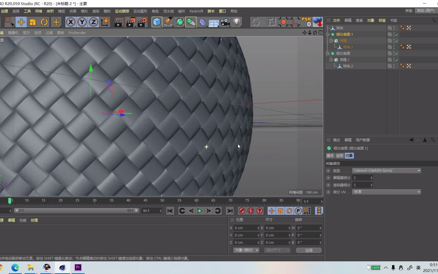Select the Move tool

pyautogui.click(x=21, y=22)
